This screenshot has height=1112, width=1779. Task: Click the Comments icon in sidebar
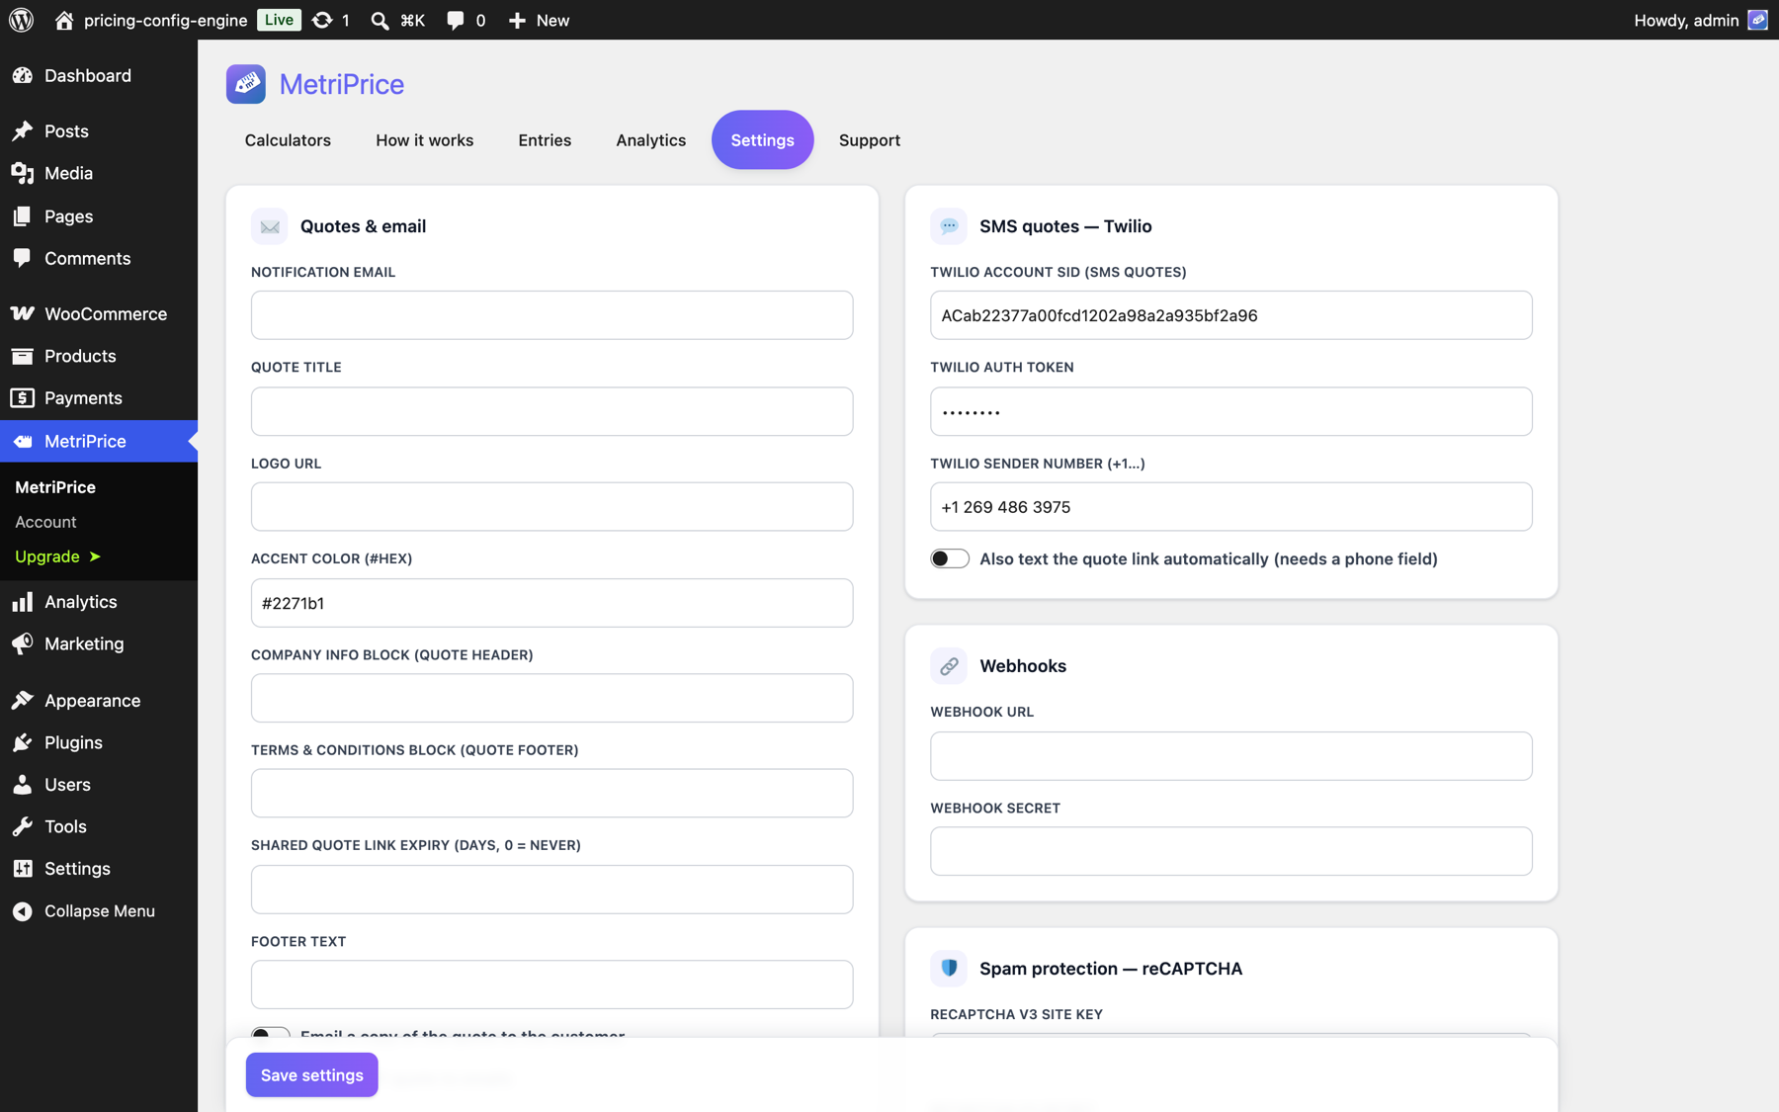pos(23,258)
